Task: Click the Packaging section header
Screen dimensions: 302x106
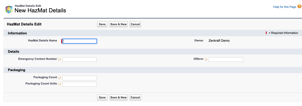Action: 16,70
